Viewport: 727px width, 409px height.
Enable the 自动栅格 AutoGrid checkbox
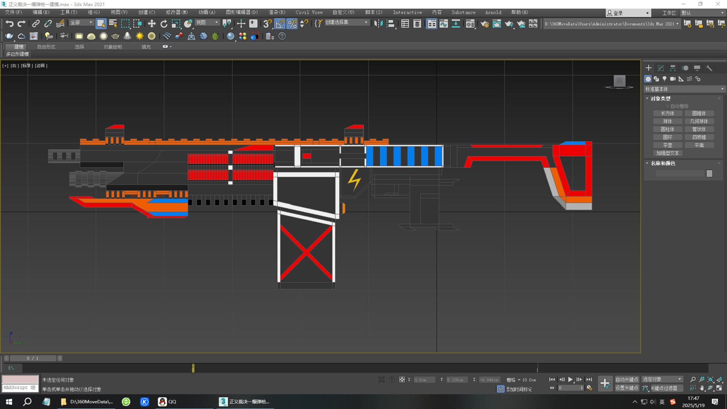667,106
